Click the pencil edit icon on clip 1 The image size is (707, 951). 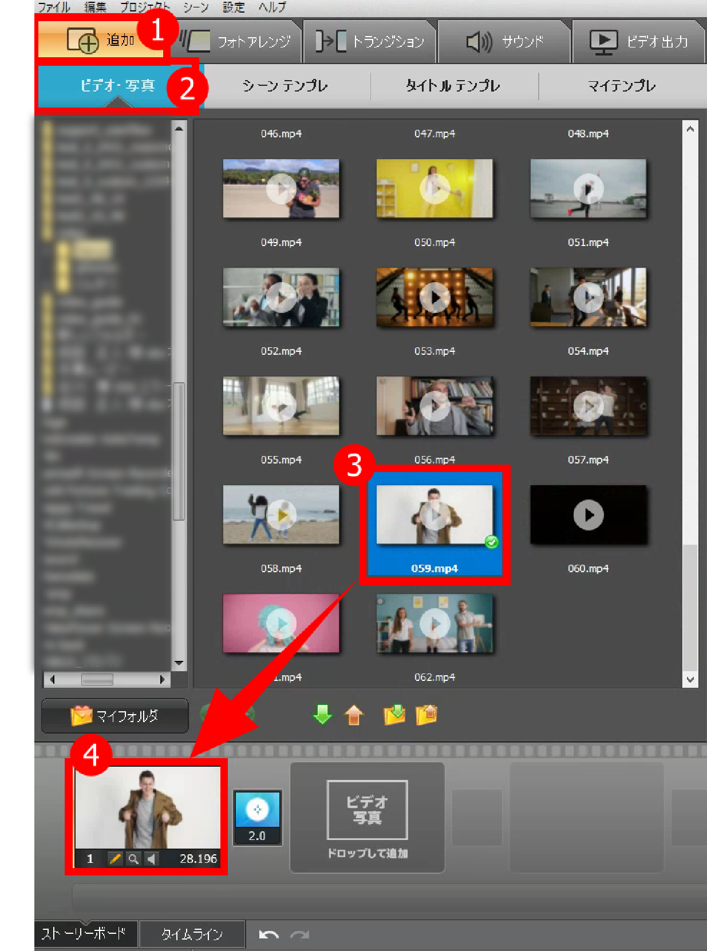(x=115, y=858)
